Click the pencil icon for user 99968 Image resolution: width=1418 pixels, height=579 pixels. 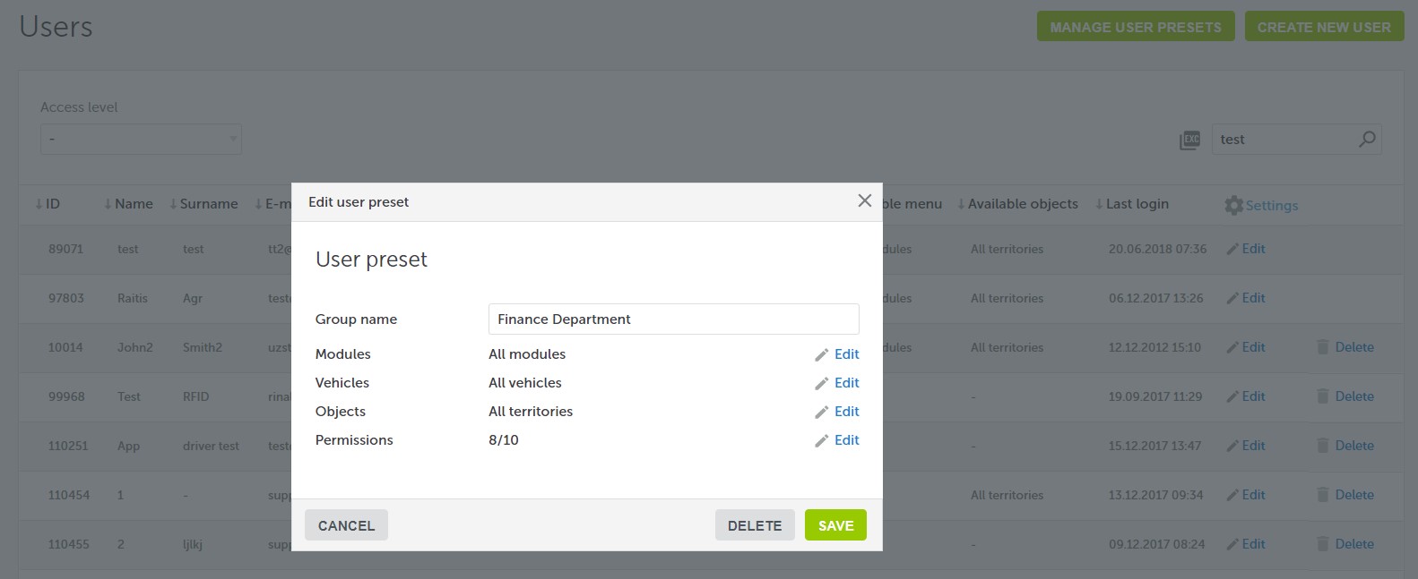tap(1232, 397)
